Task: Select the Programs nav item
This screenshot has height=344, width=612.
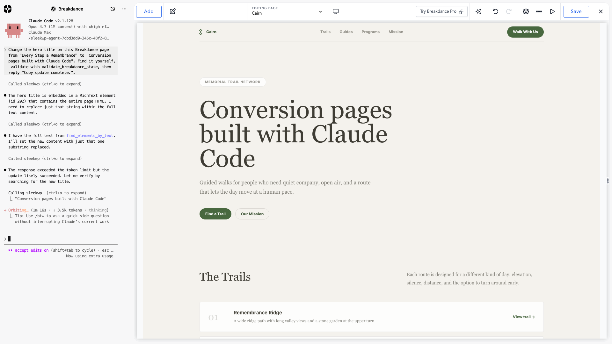Action: (x=371, y=32)
